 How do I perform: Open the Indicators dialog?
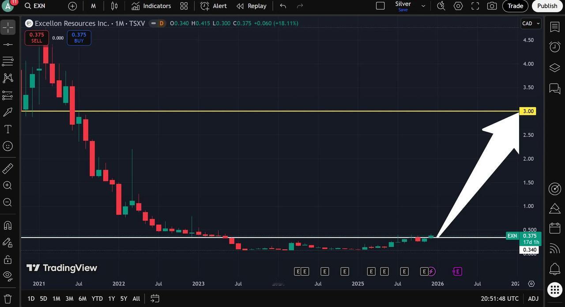pos(151,6)
